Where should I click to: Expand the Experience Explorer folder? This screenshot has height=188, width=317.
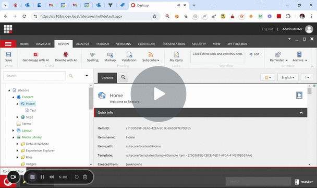(x=17, y=150)
